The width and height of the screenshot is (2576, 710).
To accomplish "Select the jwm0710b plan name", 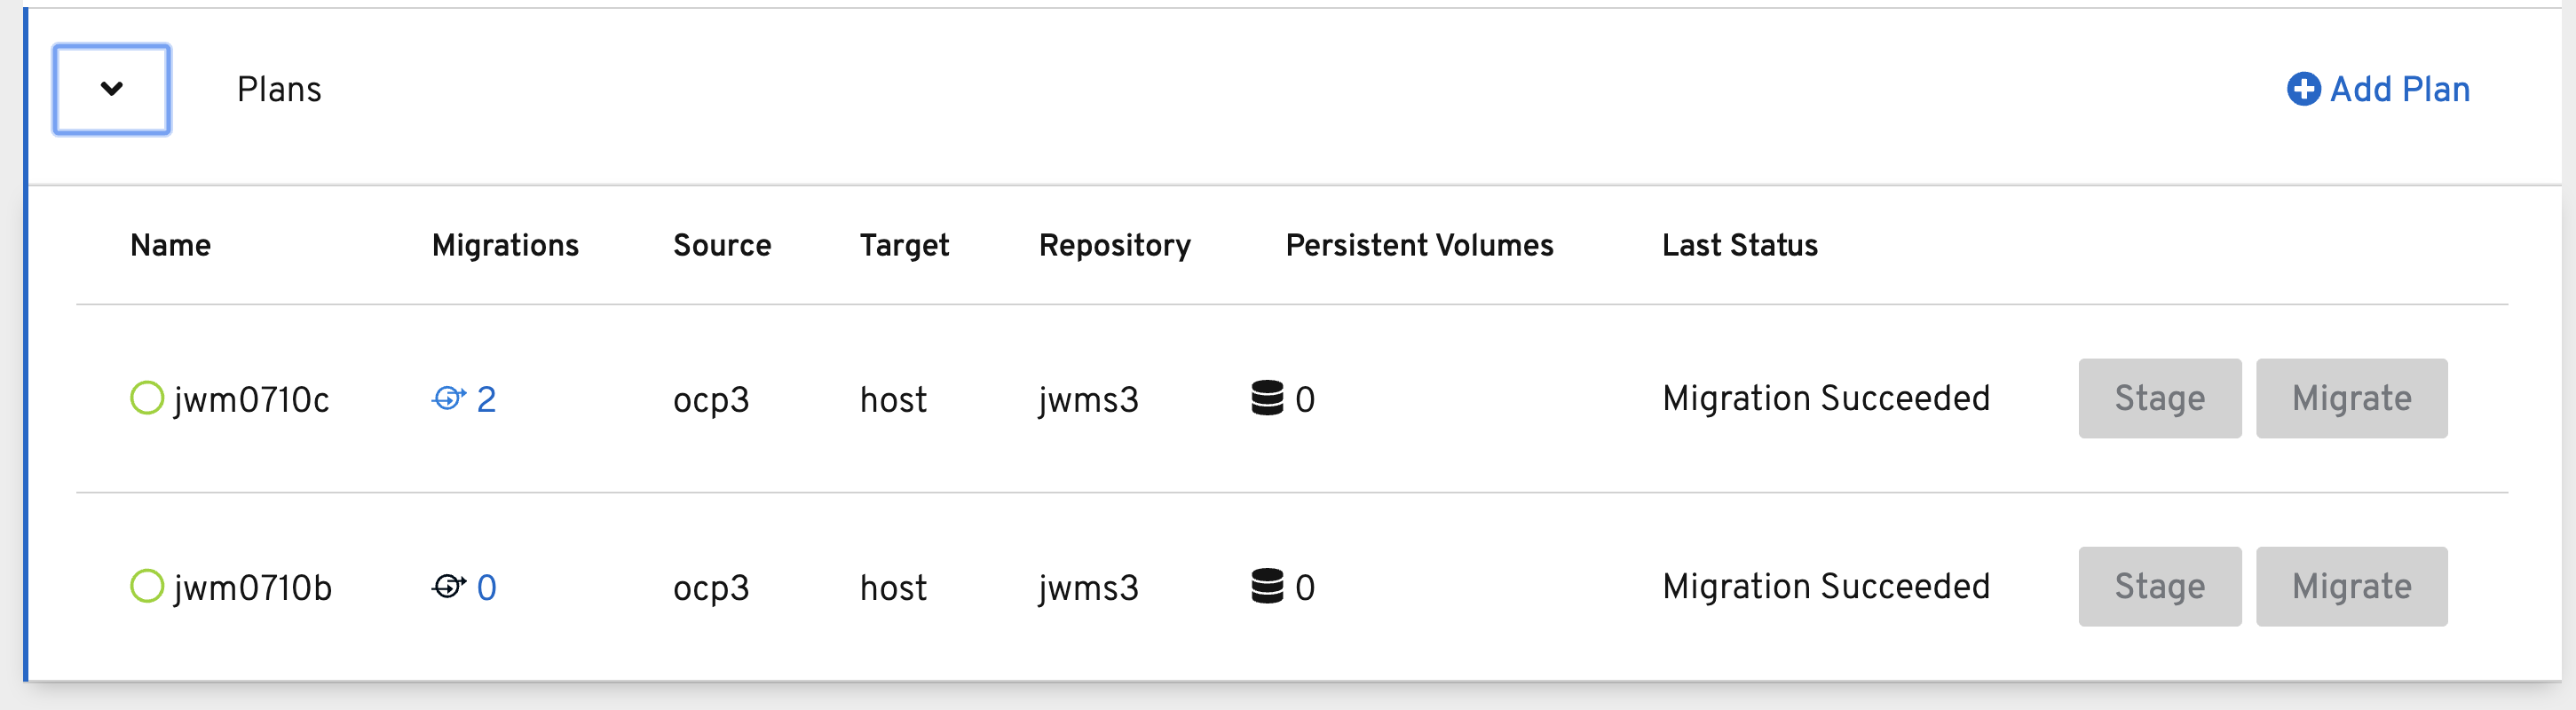I will pyautogui.click(x=252, y=588).
